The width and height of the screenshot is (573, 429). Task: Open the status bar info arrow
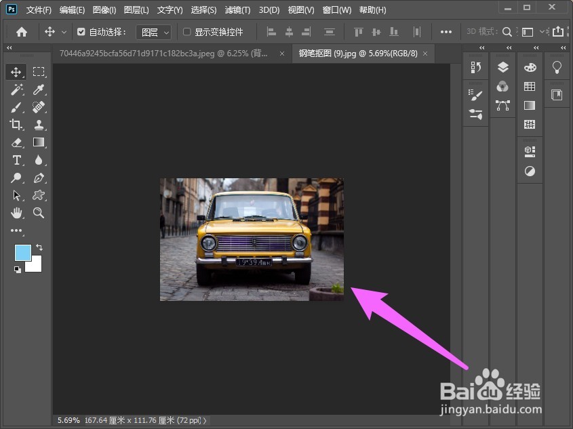(x=205, y=421)
